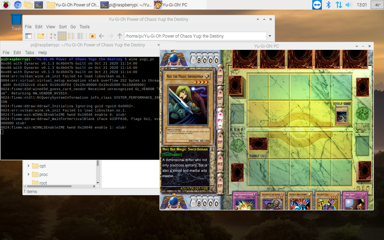This screenshot has height=240, width=384.
Task: Go to the home folder
Action: [92, 36]
